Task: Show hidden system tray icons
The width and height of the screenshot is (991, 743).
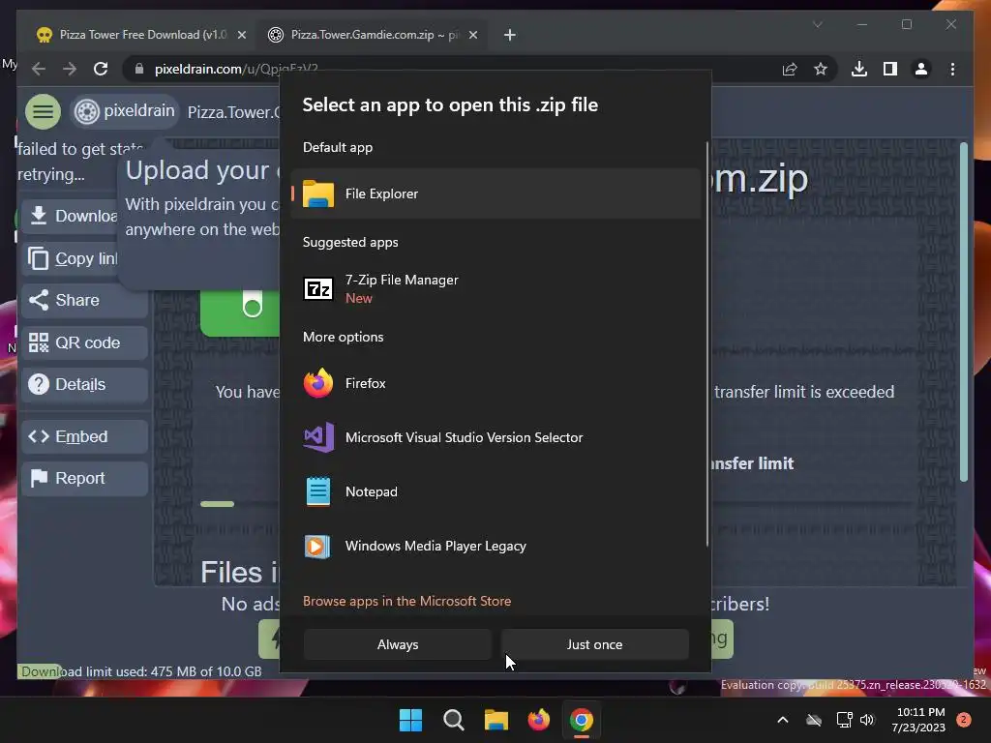Action: pyautogui.click(x=782, y=720)
